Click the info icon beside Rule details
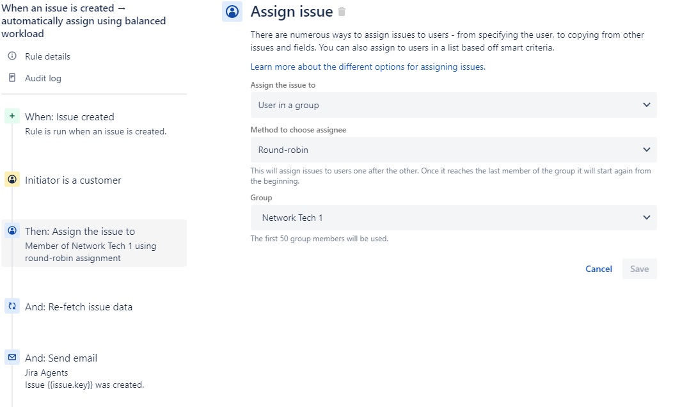The width and height of the screenshot is (673, 407). tap(12, 56)
